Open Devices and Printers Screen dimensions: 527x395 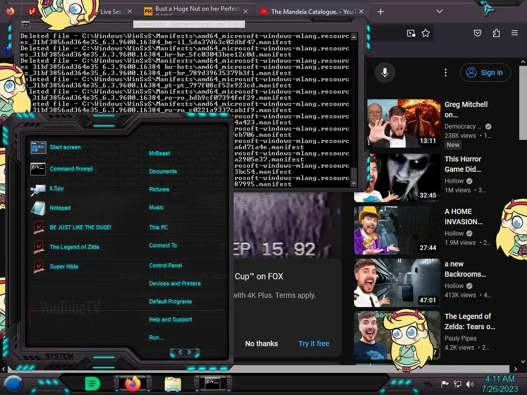tap(175, 283)
